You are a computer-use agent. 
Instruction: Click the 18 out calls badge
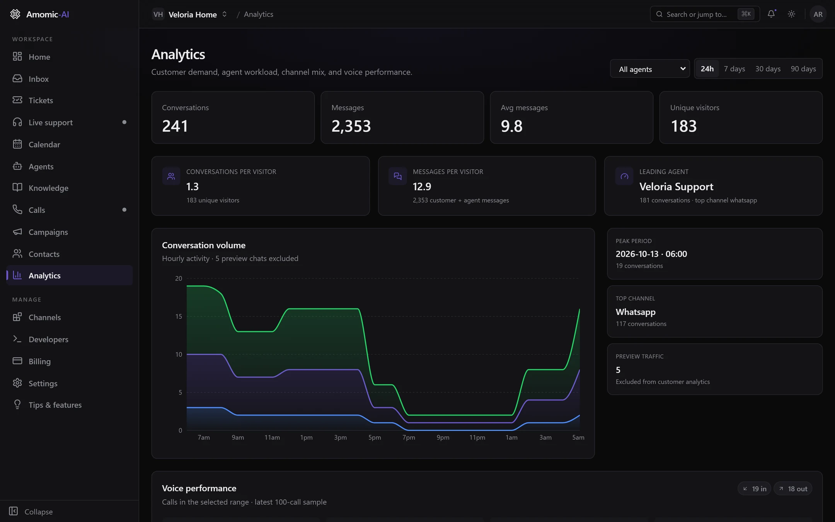click(x=792, y=488)
